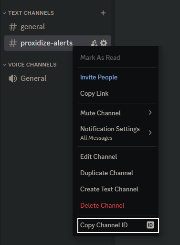Click the ID badge icon beside Copy Channel ID
The height and width of the screenshot is (245, 180).
pos(150,225)
